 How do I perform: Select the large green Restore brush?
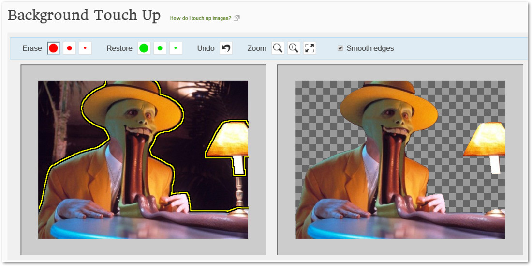point(144,48)
